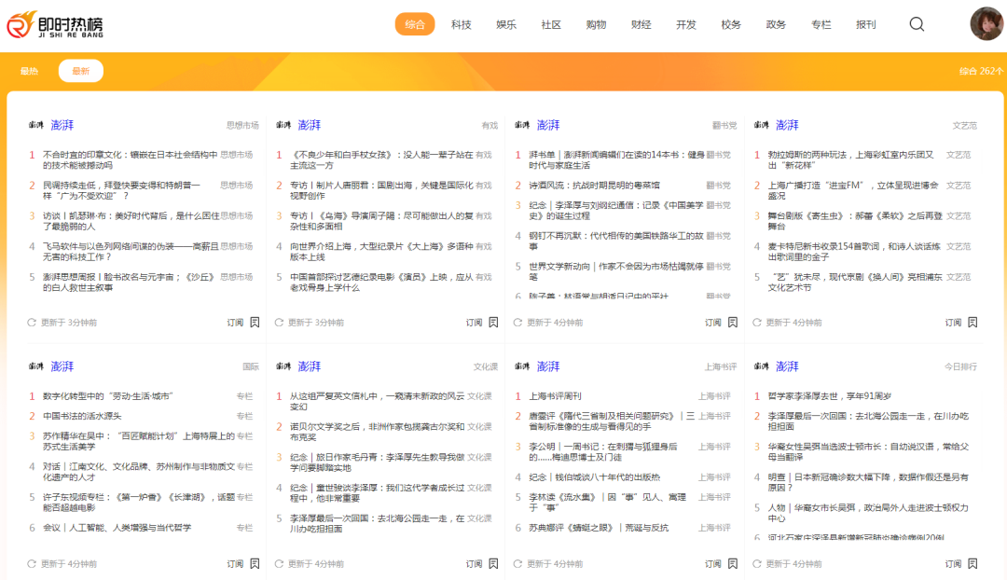Refresh the 有戏 澎湃 card
Image resolution: width=1007 pixels, height=580 pixels.
277,321
